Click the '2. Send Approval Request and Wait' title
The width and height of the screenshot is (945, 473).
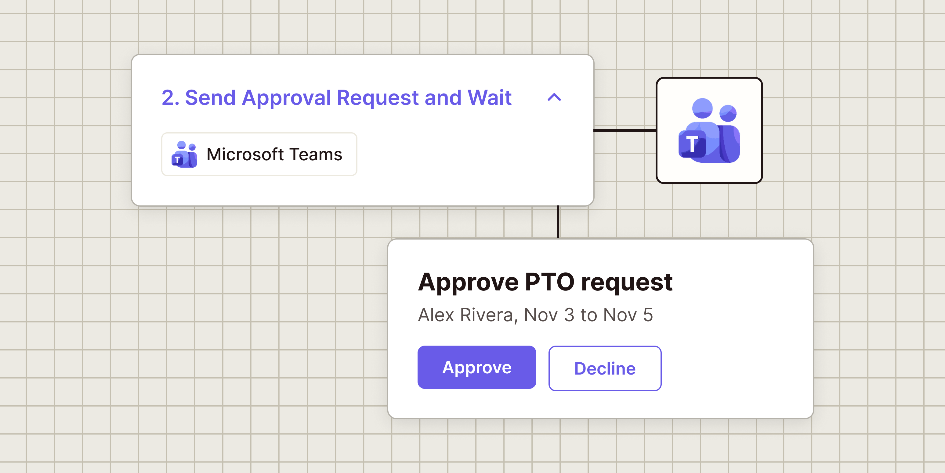coord(336,98)
